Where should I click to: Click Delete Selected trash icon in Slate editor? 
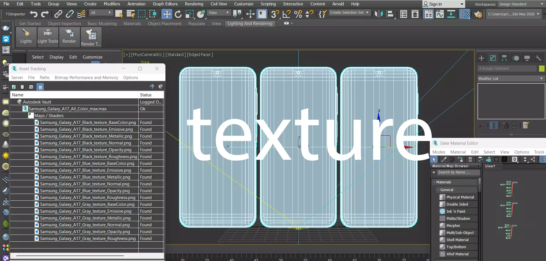(470, 159)
